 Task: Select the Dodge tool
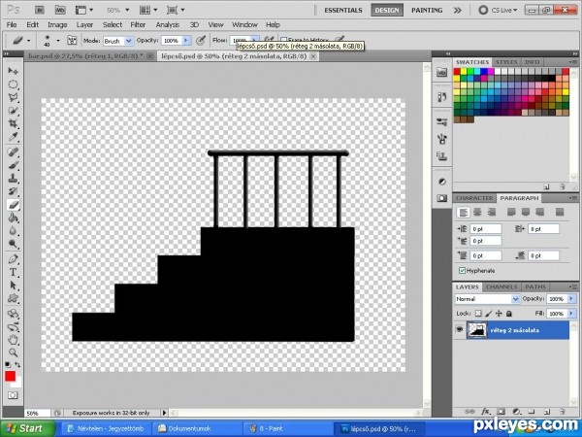(13, 244)
